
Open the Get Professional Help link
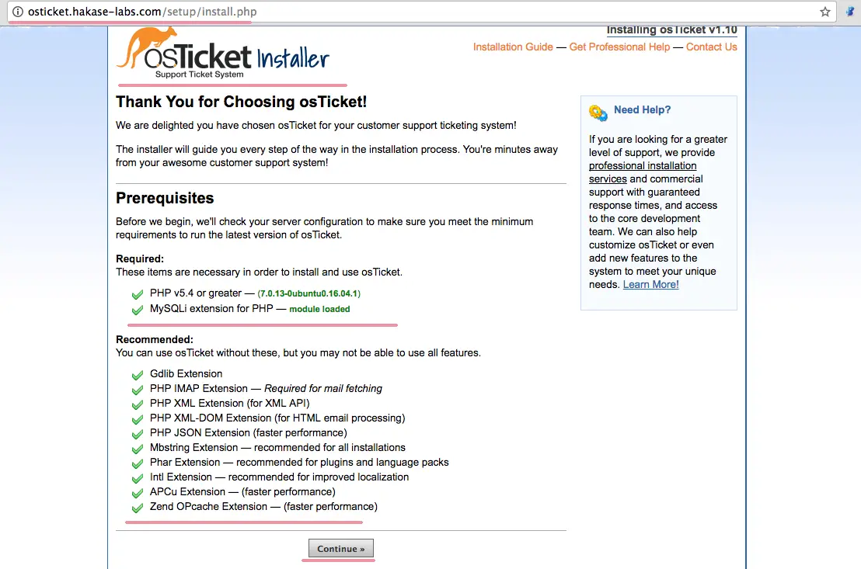click(x=619, y=47)
